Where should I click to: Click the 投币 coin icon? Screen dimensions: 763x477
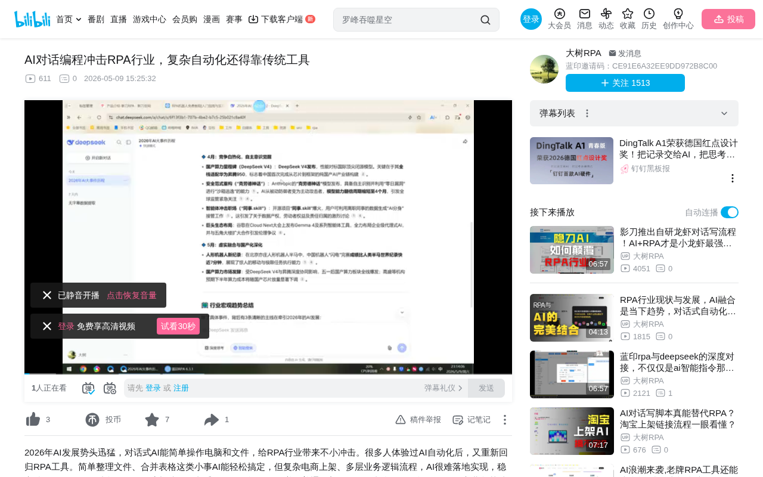[92, 420]
